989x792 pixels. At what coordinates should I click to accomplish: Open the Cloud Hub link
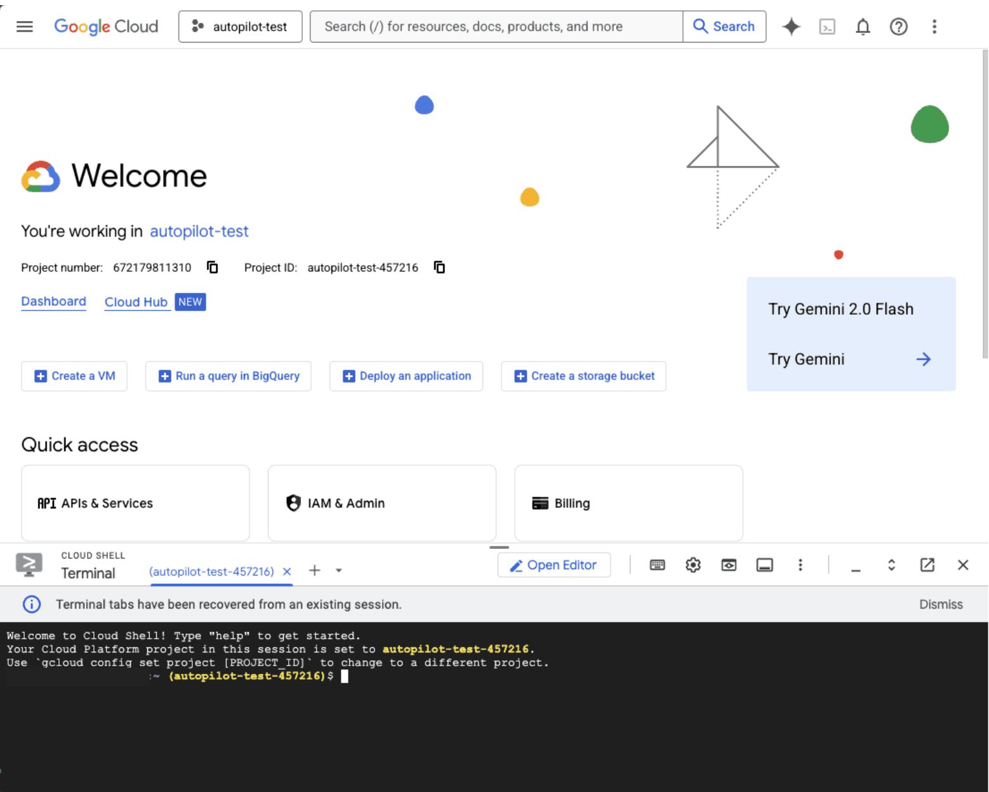(136, 302)
